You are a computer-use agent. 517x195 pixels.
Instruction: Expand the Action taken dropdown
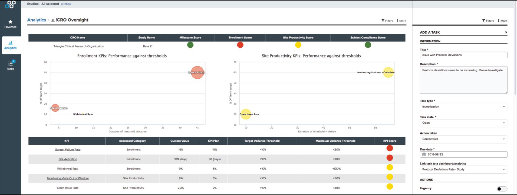tap(503, 139)
